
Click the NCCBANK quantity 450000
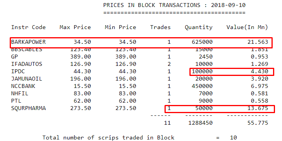(202, 86)
